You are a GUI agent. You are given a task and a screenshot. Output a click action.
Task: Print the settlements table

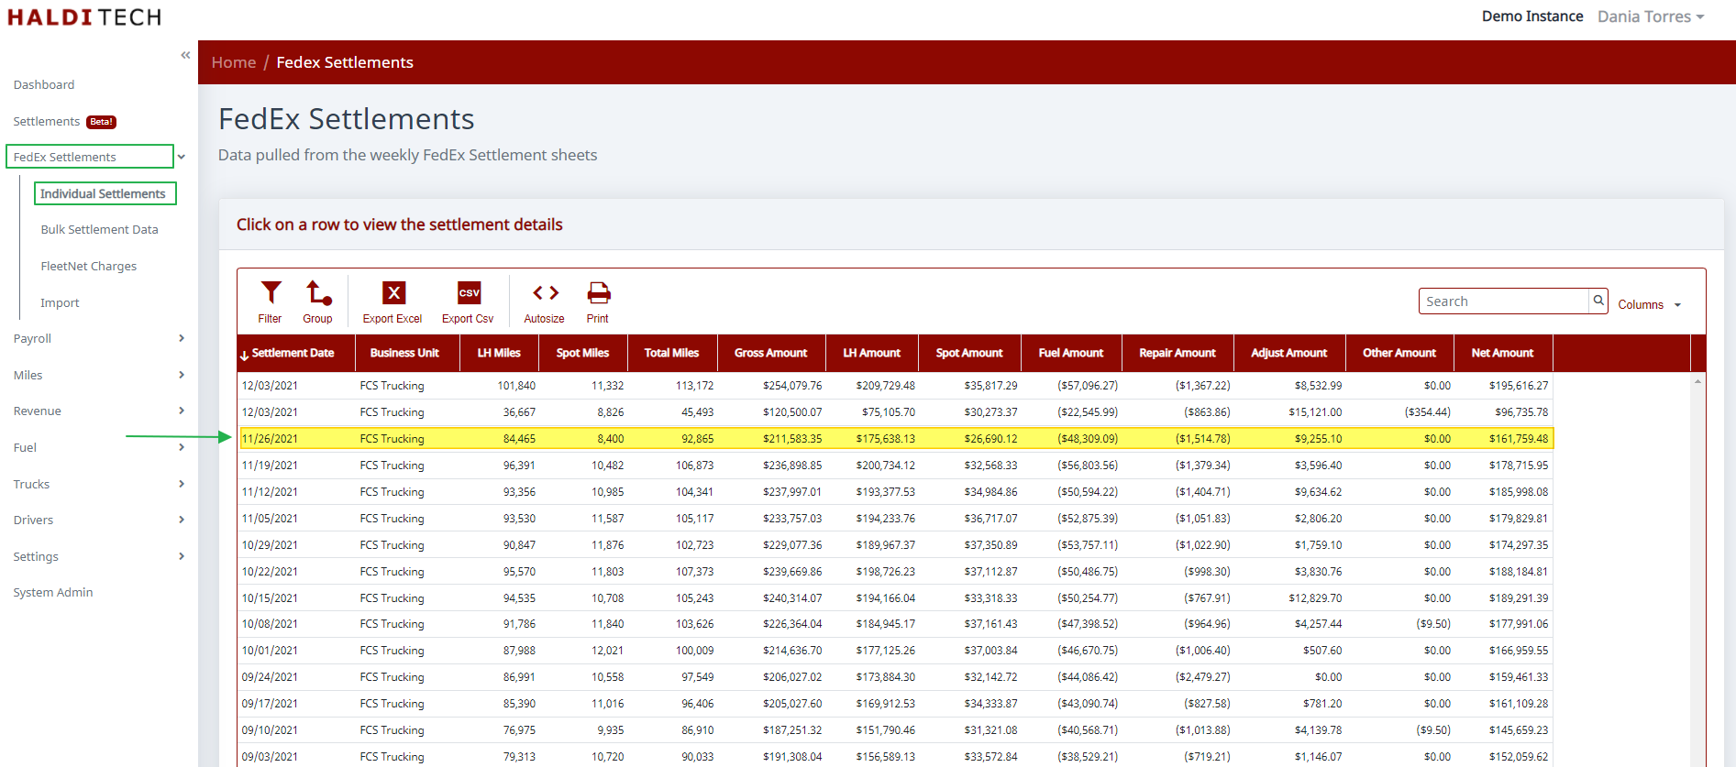598,301
